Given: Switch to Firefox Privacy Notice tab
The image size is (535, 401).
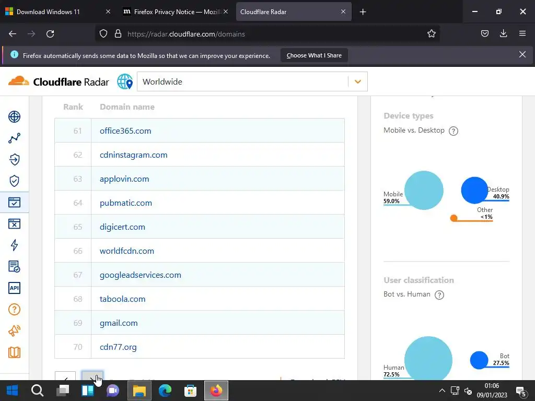Looking at the screenshot, I should click(x=176, y=11).
